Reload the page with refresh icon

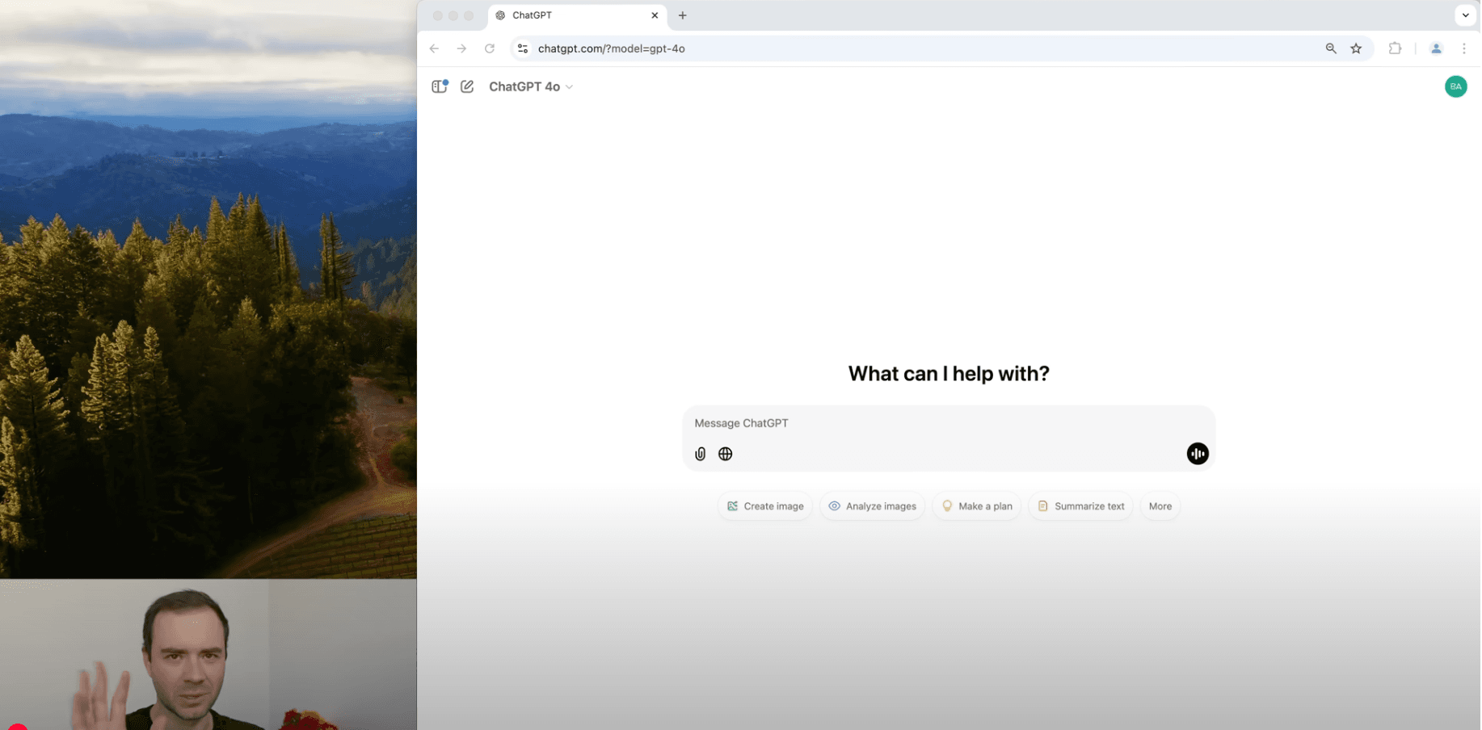(x=490, y=48)
